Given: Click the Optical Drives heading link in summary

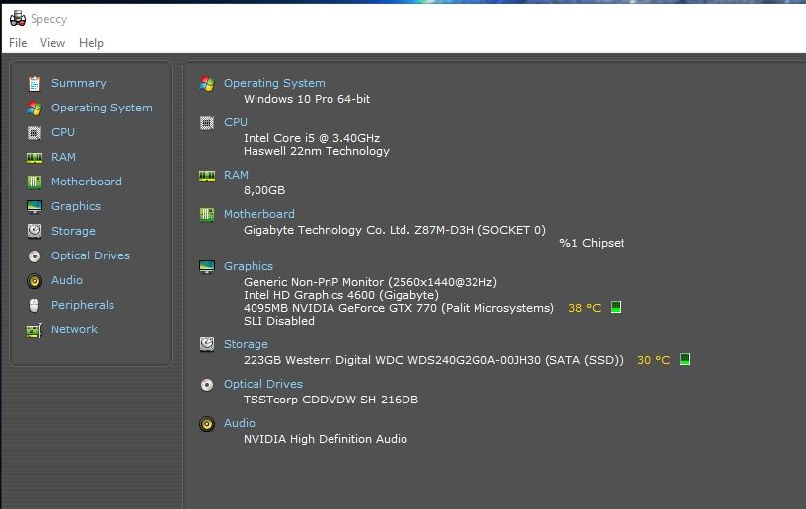Looking at the screenshot, I should click(263, 384).
